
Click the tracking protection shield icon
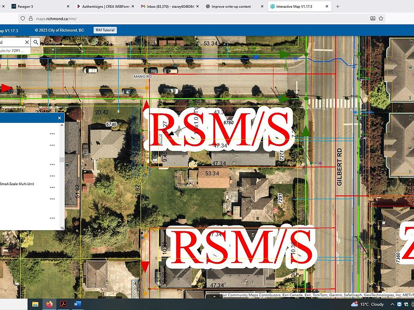(22, 19)
